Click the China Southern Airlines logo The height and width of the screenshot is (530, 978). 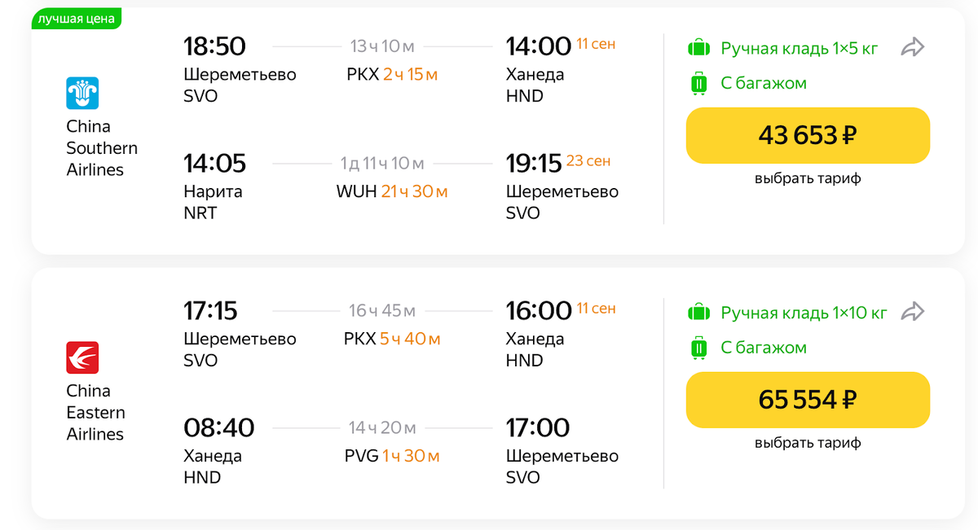coord(81,93)
